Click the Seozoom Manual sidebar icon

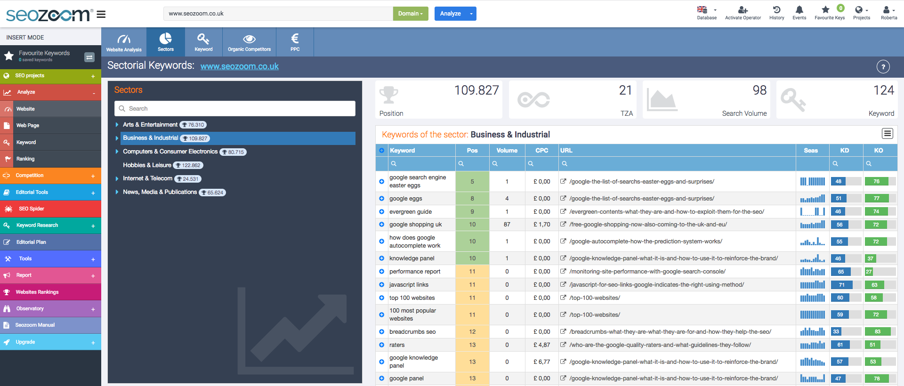tap(7, 325)
